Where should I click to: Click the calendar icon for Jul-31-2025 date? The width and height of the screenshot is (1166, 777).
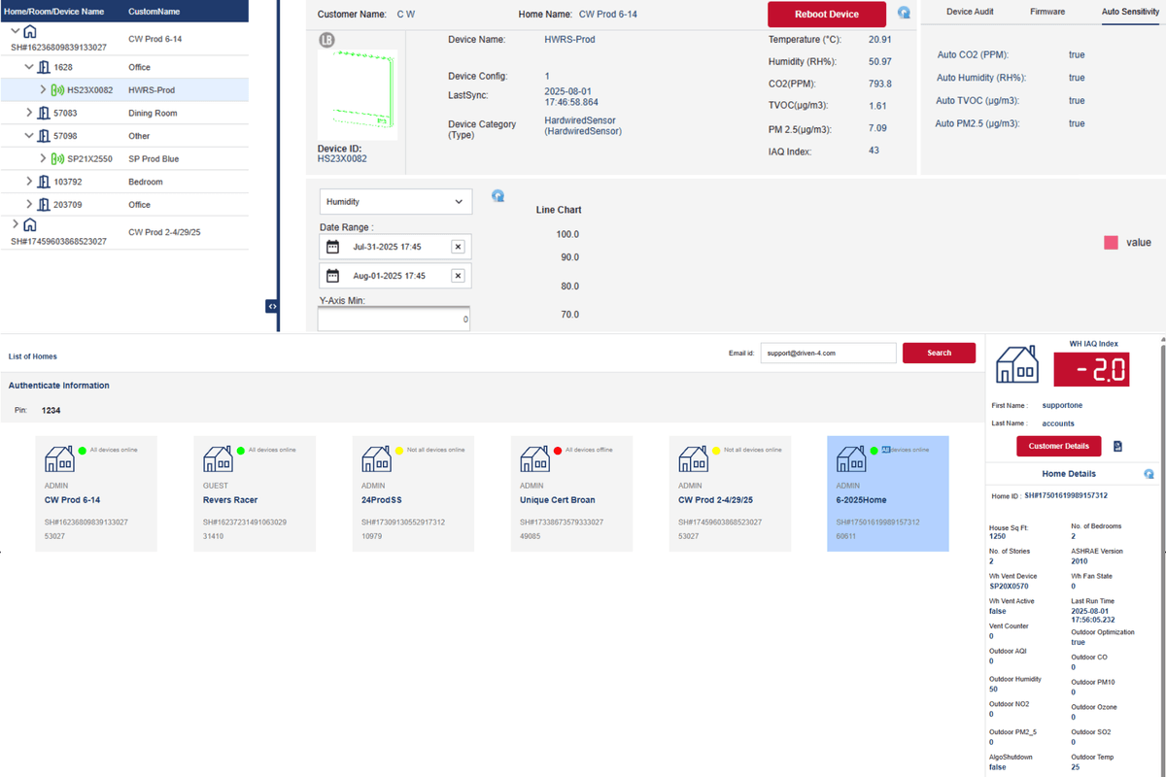[332, 247]
